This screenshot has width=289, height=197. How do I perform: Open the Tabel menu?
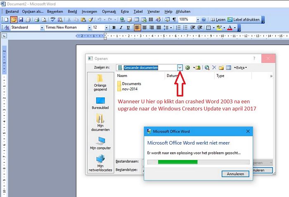click(138, 12)
